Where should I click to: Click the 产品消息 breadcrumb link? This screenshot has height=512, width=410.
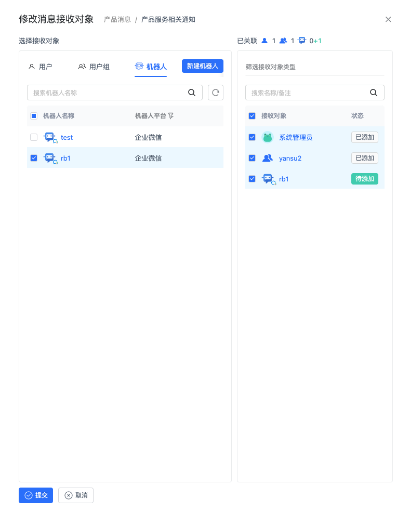[x=117, y=20]
